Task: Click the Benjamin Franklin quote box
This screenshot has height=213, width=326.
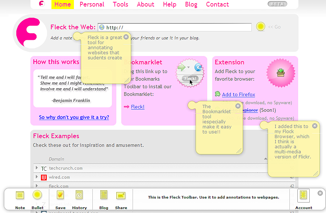Action: (x=72, y=89)
